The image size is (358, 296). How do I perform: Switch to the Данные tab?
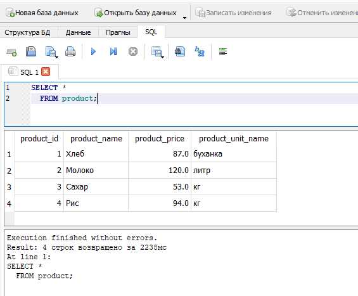click(x=79, y=32)
